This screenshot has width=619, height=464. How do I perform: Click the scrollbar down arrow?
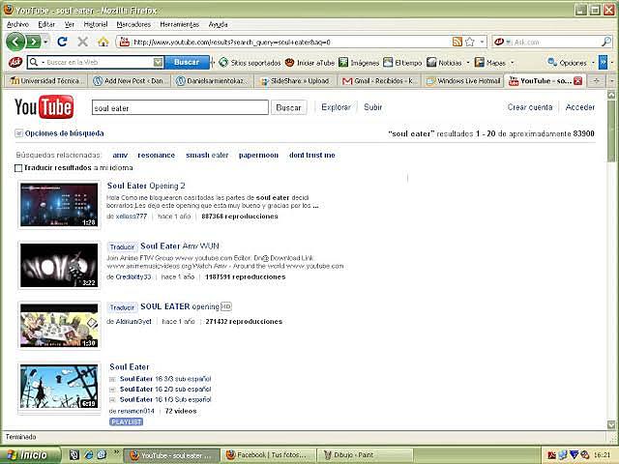coord(611,424)
